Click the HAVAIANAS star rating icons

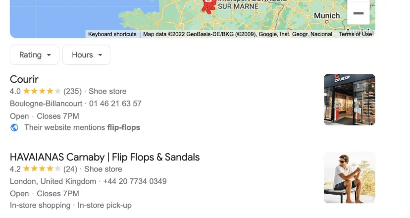pyautogui.click(x=42, y=169)
